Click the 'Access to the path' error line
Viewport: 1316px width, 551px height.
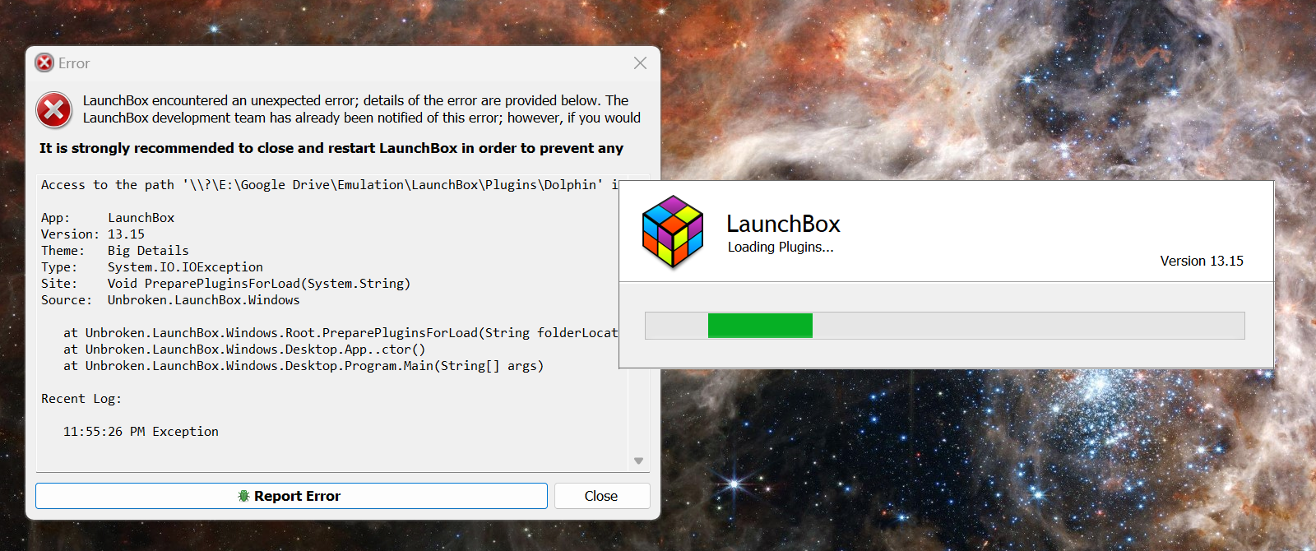pyautogui.click(x=330, y=185)
